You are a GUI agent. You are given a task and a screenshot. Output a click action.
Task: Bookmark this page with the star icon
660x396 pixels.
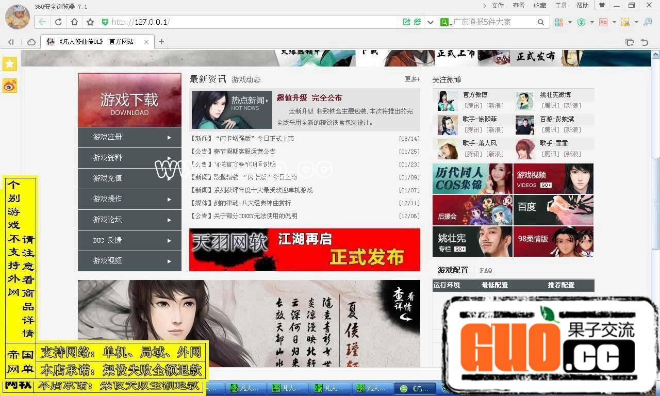90,22
